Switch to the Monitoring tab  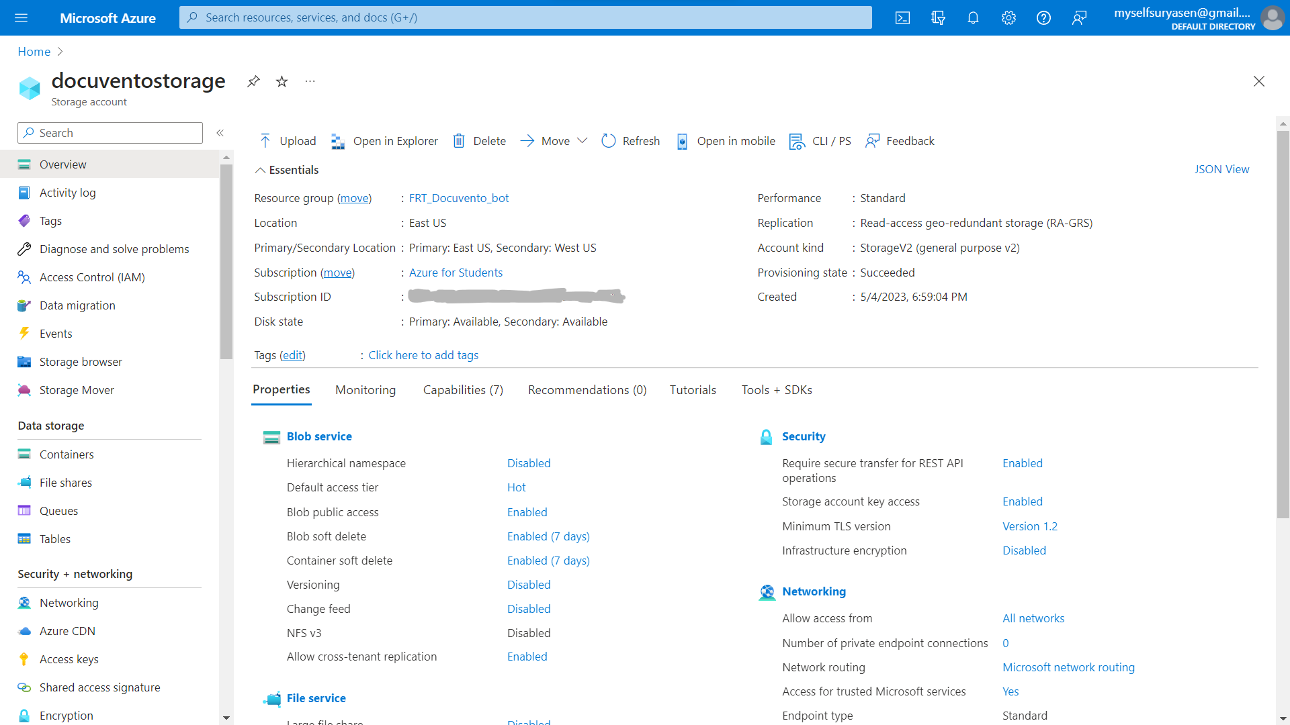[x=365, y=390]
